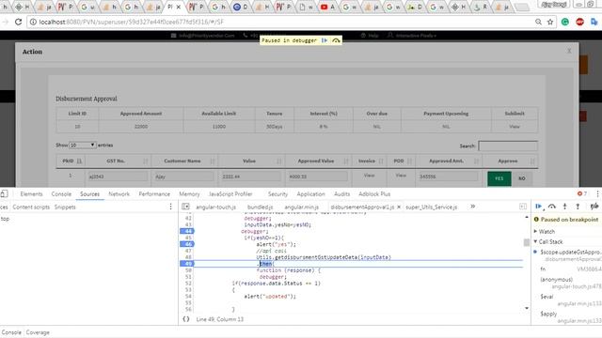The height and width of the screenshot is (338, 602).
Task: Resume script execution in the debugger sidebar
Action: (538, 207)
